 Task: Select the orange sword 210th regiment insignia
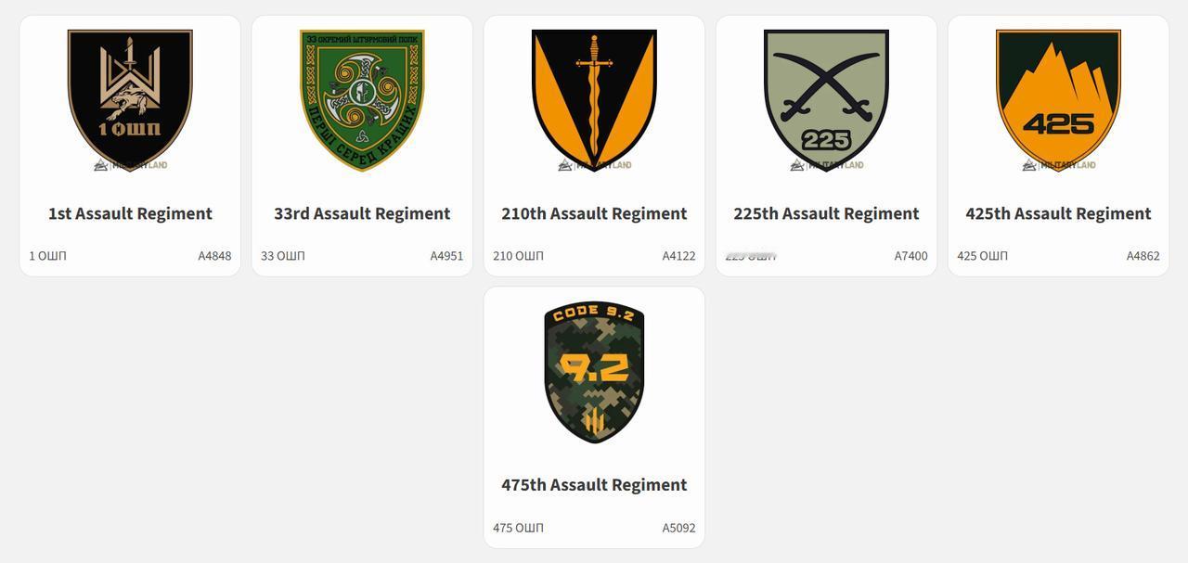594,100
